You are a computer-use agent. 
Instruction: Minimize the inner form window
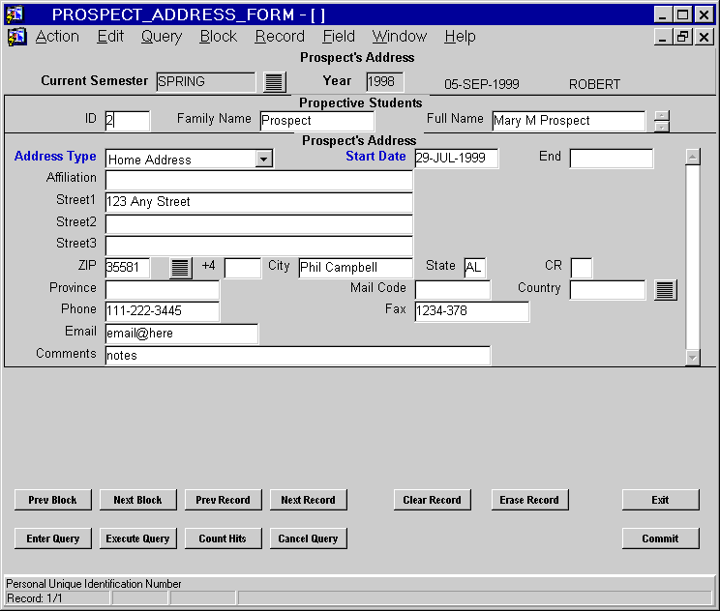coord(663,37)
